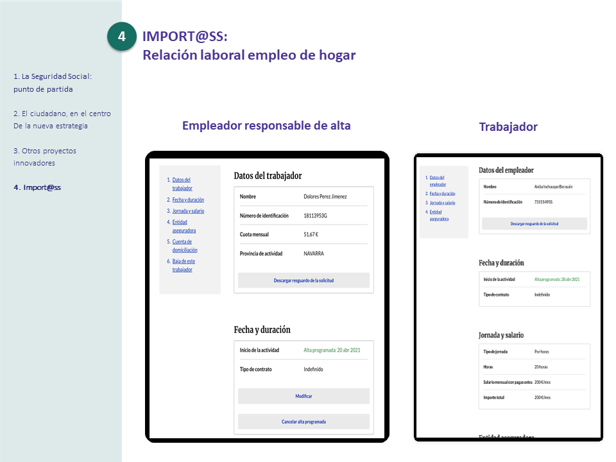This screenshot has height=462, width=616.
Task: Click Descargar resguardo button in Trabajador panel
Action: tap(535, 223)
